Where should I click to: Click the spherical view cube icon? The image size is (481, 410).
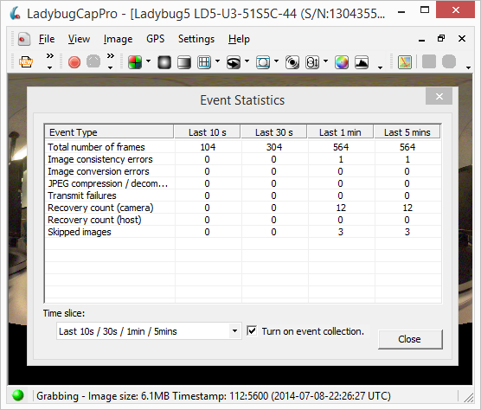(x=164, y=62)
